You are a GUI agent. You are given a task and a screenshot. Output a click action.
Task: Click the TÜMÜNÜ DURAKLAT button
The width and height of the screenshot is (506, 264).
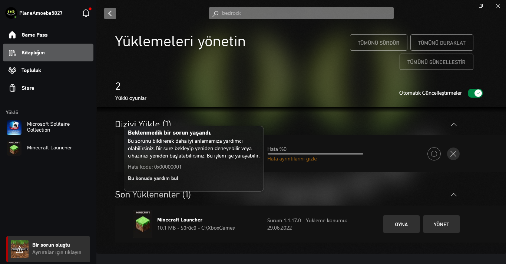(441, 43)
